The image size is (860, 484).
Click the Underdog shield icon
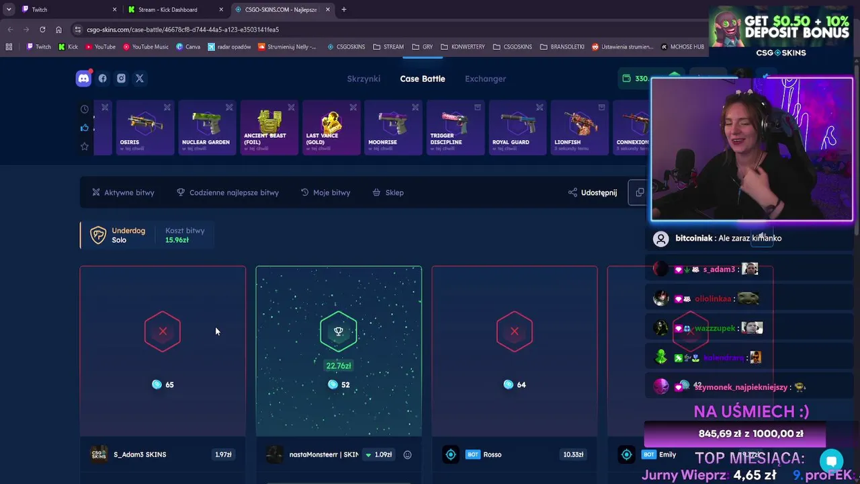(x=98, y=235)
